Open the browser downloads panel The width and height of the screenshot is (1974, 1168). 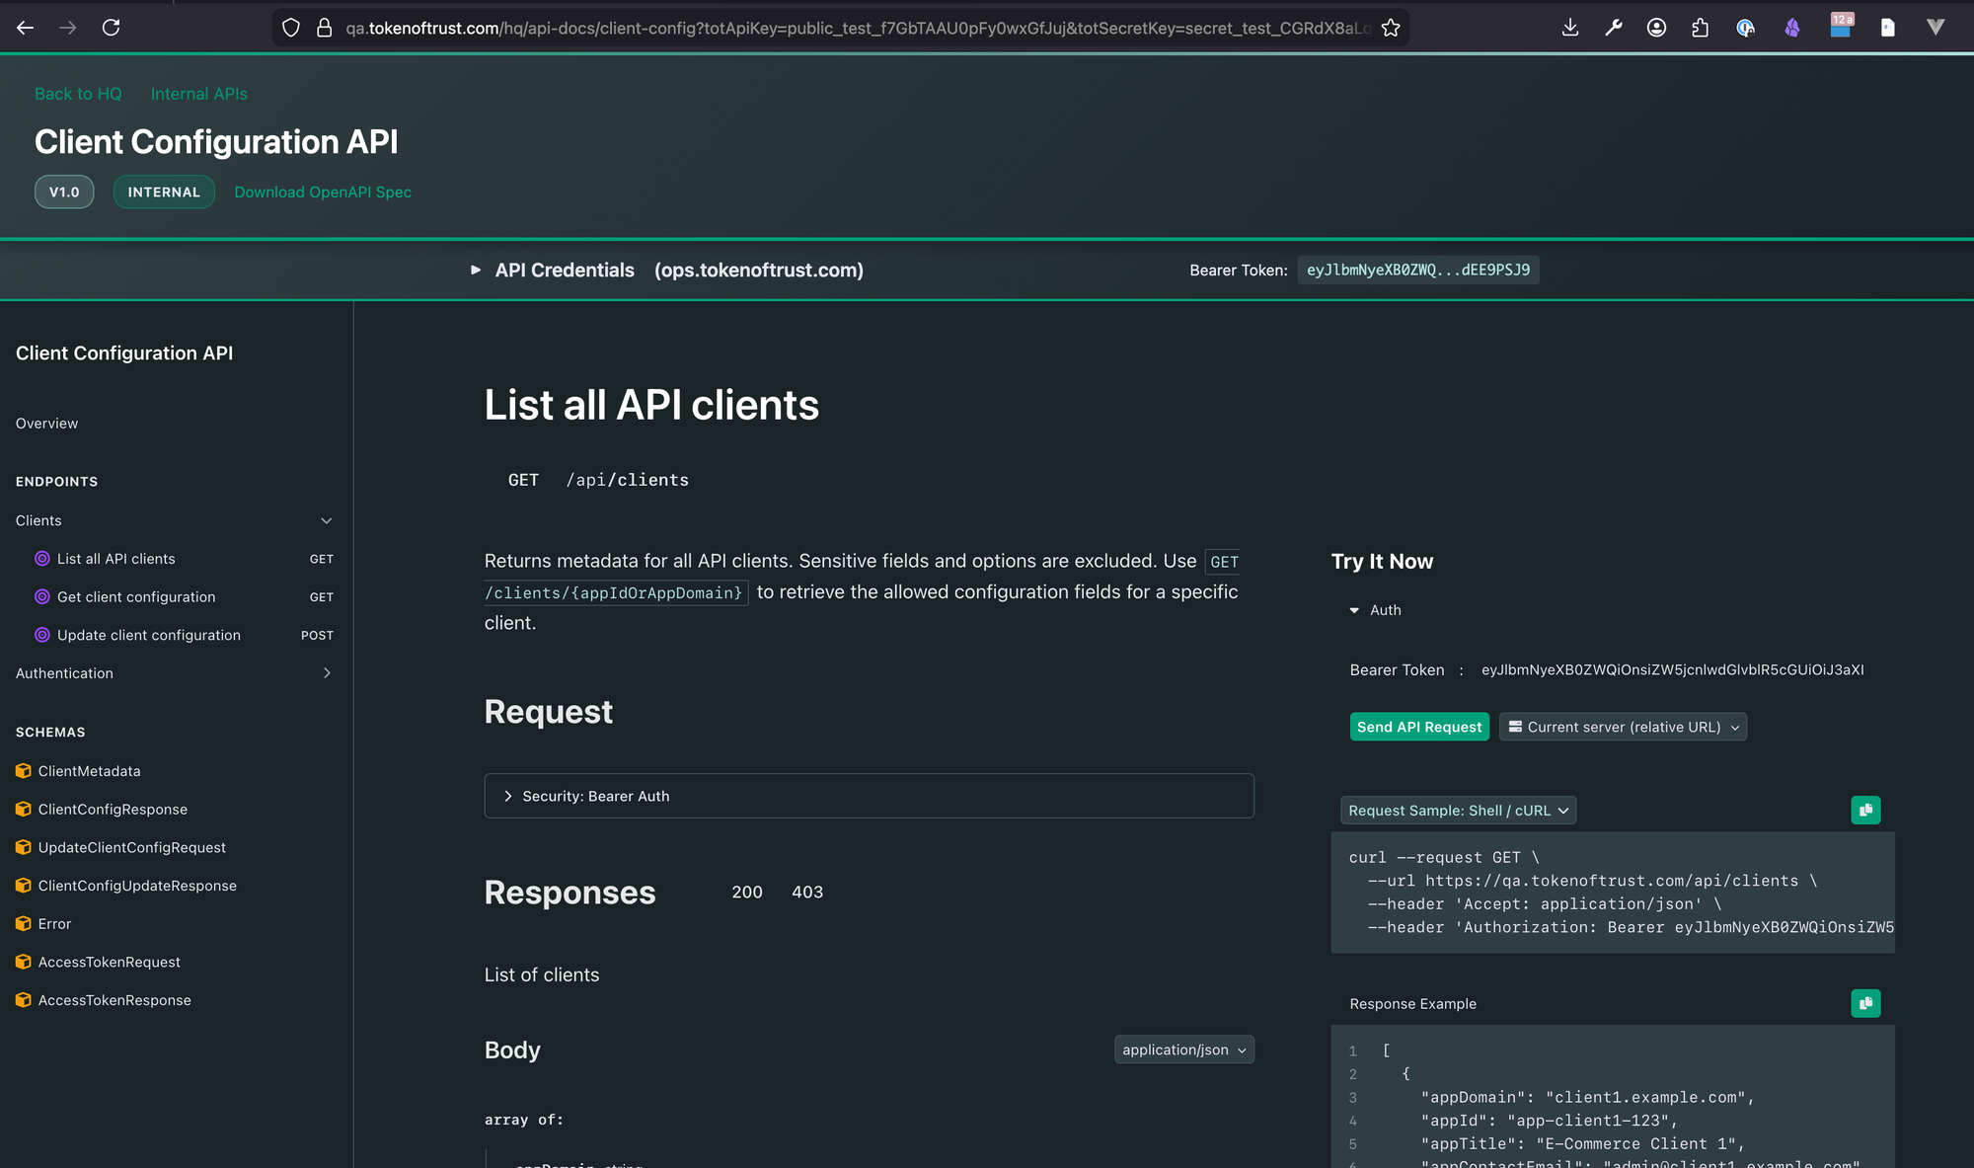[x=1569, y=27]
